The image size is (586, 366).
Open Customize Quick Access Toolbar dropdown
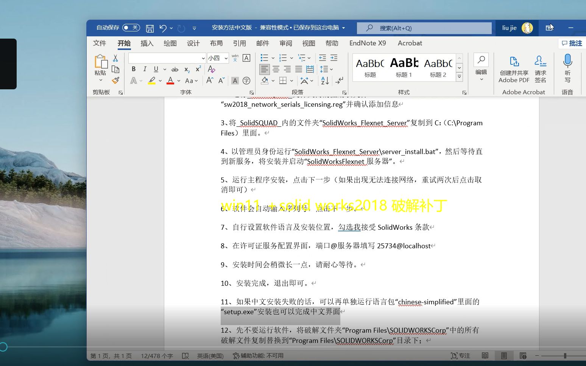tap(194, 28)
